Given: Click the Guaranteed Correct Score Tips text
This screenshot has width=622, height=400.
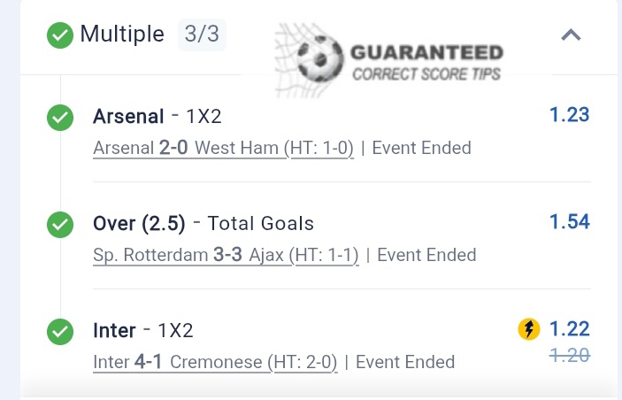Looking at the screenshot, I should 427,62.
